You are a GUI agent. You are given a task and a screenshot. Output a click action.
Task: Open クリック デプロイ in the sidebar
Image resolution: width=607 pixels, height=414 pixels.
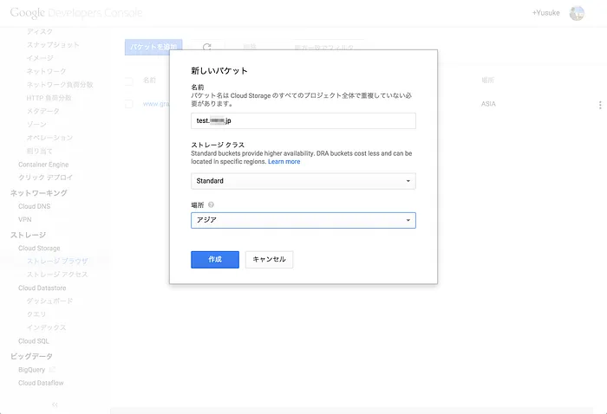[45, 178]
